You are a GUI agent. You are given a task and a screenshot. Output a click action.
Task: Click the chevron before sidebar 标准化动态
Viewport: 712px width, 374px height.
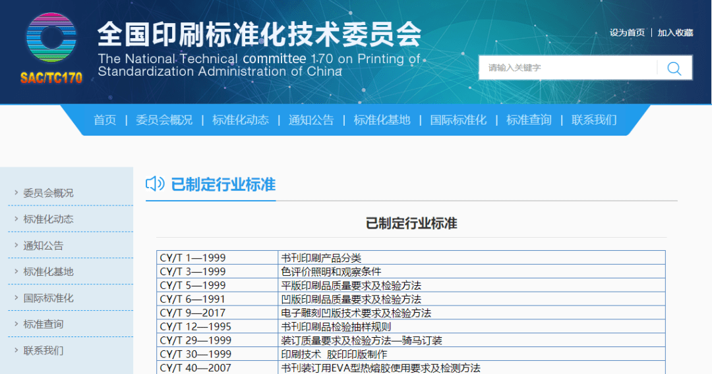[x=16, y=219]
